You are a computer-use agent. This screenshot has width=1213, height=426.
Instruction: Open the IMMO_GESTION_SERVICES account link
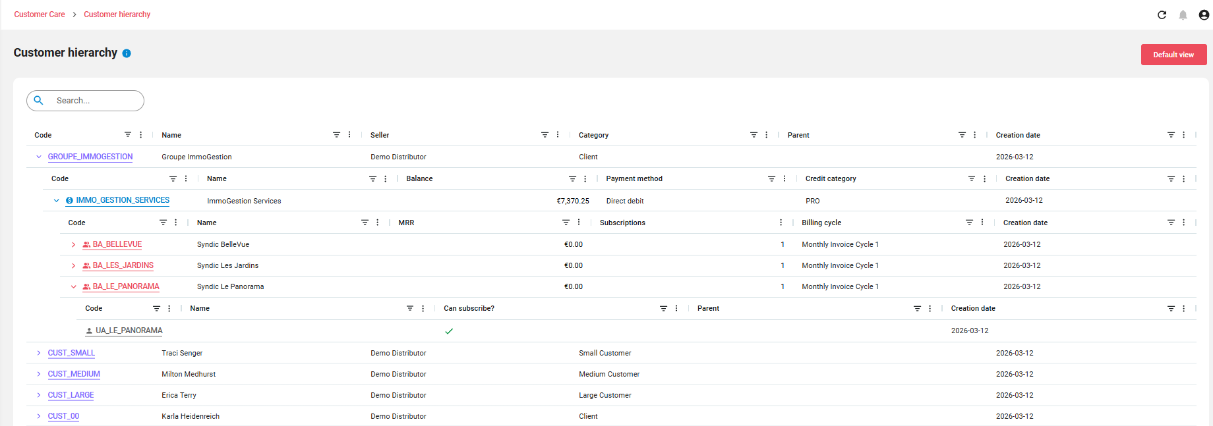123,200
